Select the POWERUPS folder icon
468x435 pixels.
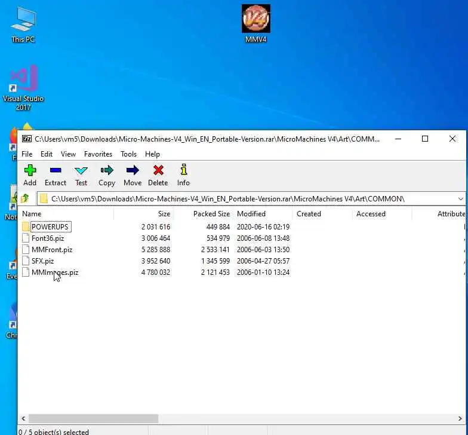26,227
